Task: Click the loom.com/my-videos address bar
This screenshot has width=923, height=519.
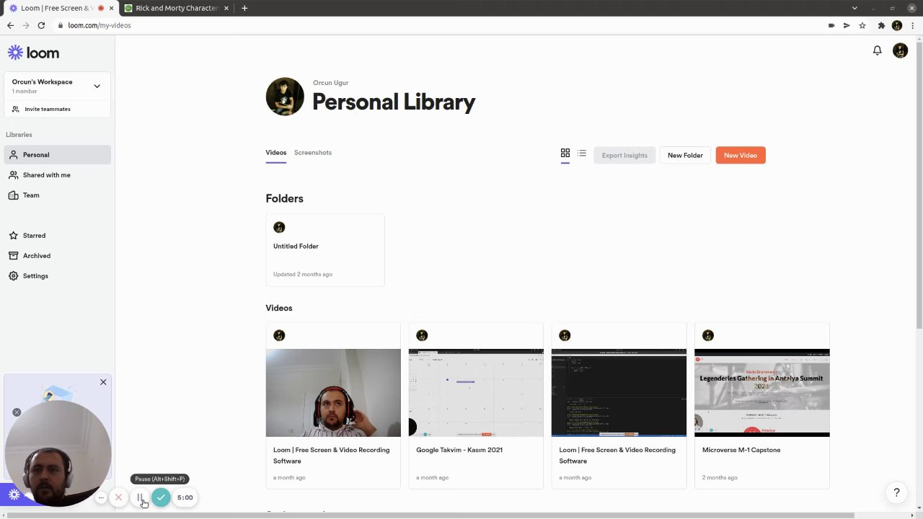Action: coord(100,25)
